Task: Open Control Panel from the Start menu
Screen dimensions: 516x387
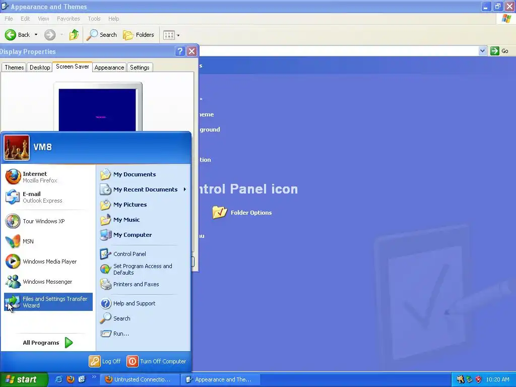Action: click(144, 254)
